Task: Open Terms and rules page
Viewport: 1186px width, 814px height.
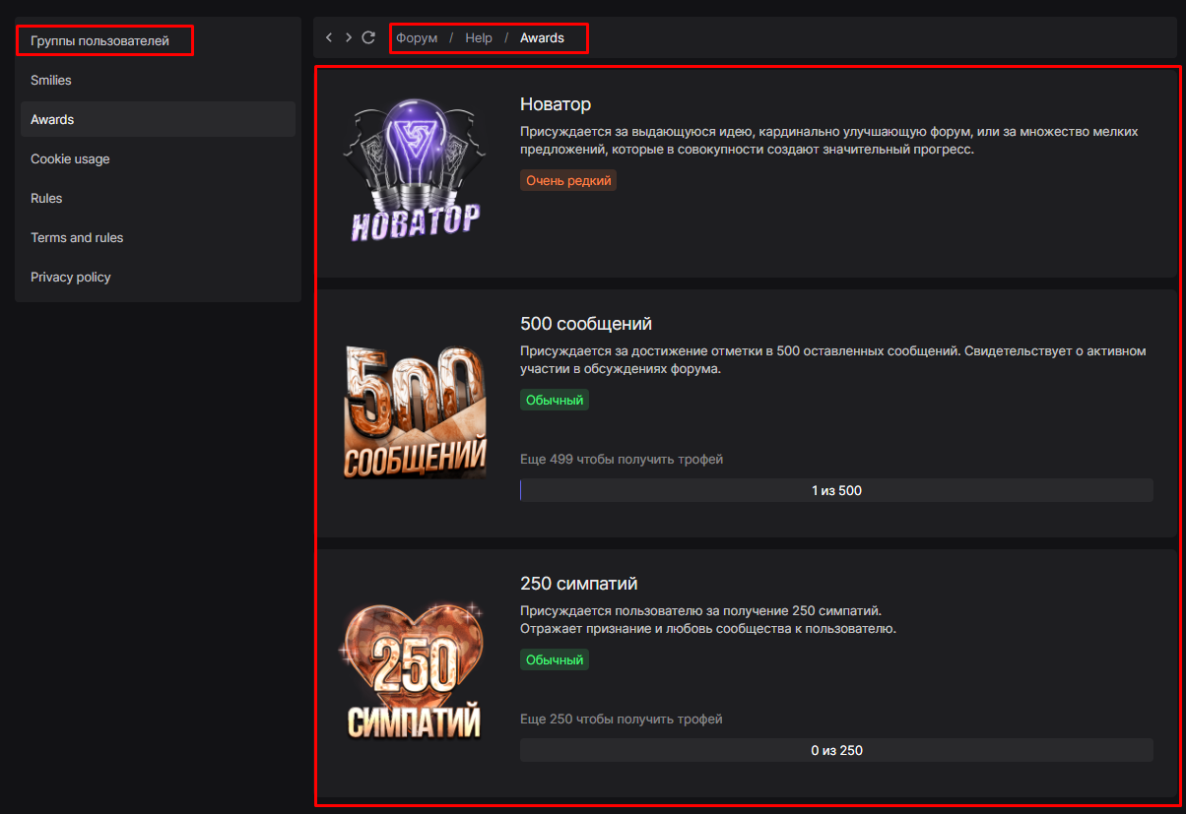Action: (x=77, y=238)
